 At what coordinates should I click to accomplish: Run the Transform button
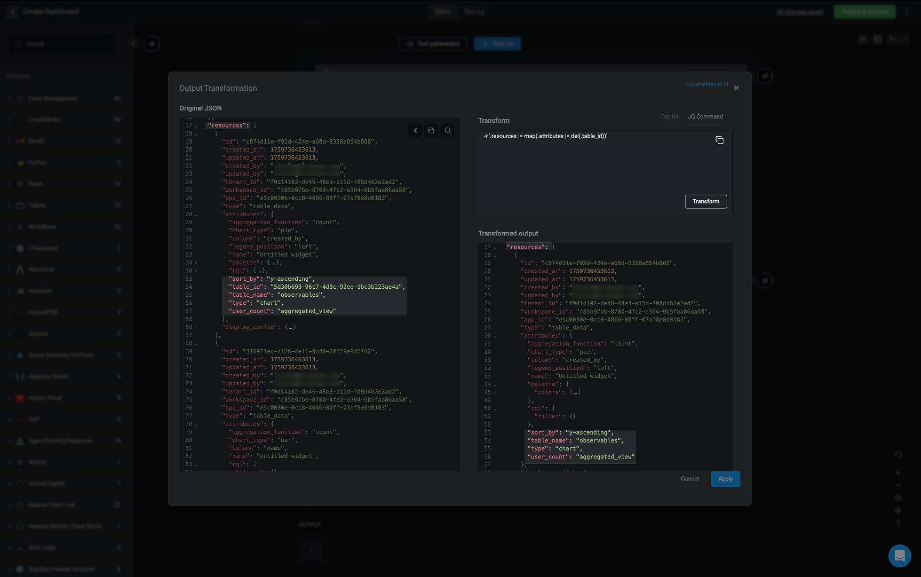click(x=705, y=201)
